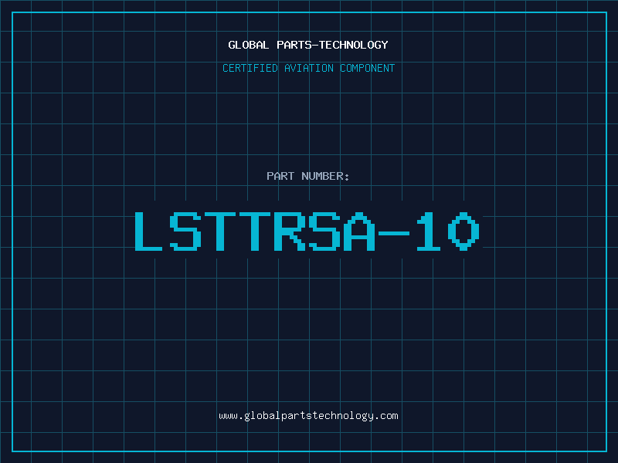
Task: Click the 'CERTIFIED AVIATION COMPONENT' subtitle
Action: pyautogui.click(x=308, y=68)
